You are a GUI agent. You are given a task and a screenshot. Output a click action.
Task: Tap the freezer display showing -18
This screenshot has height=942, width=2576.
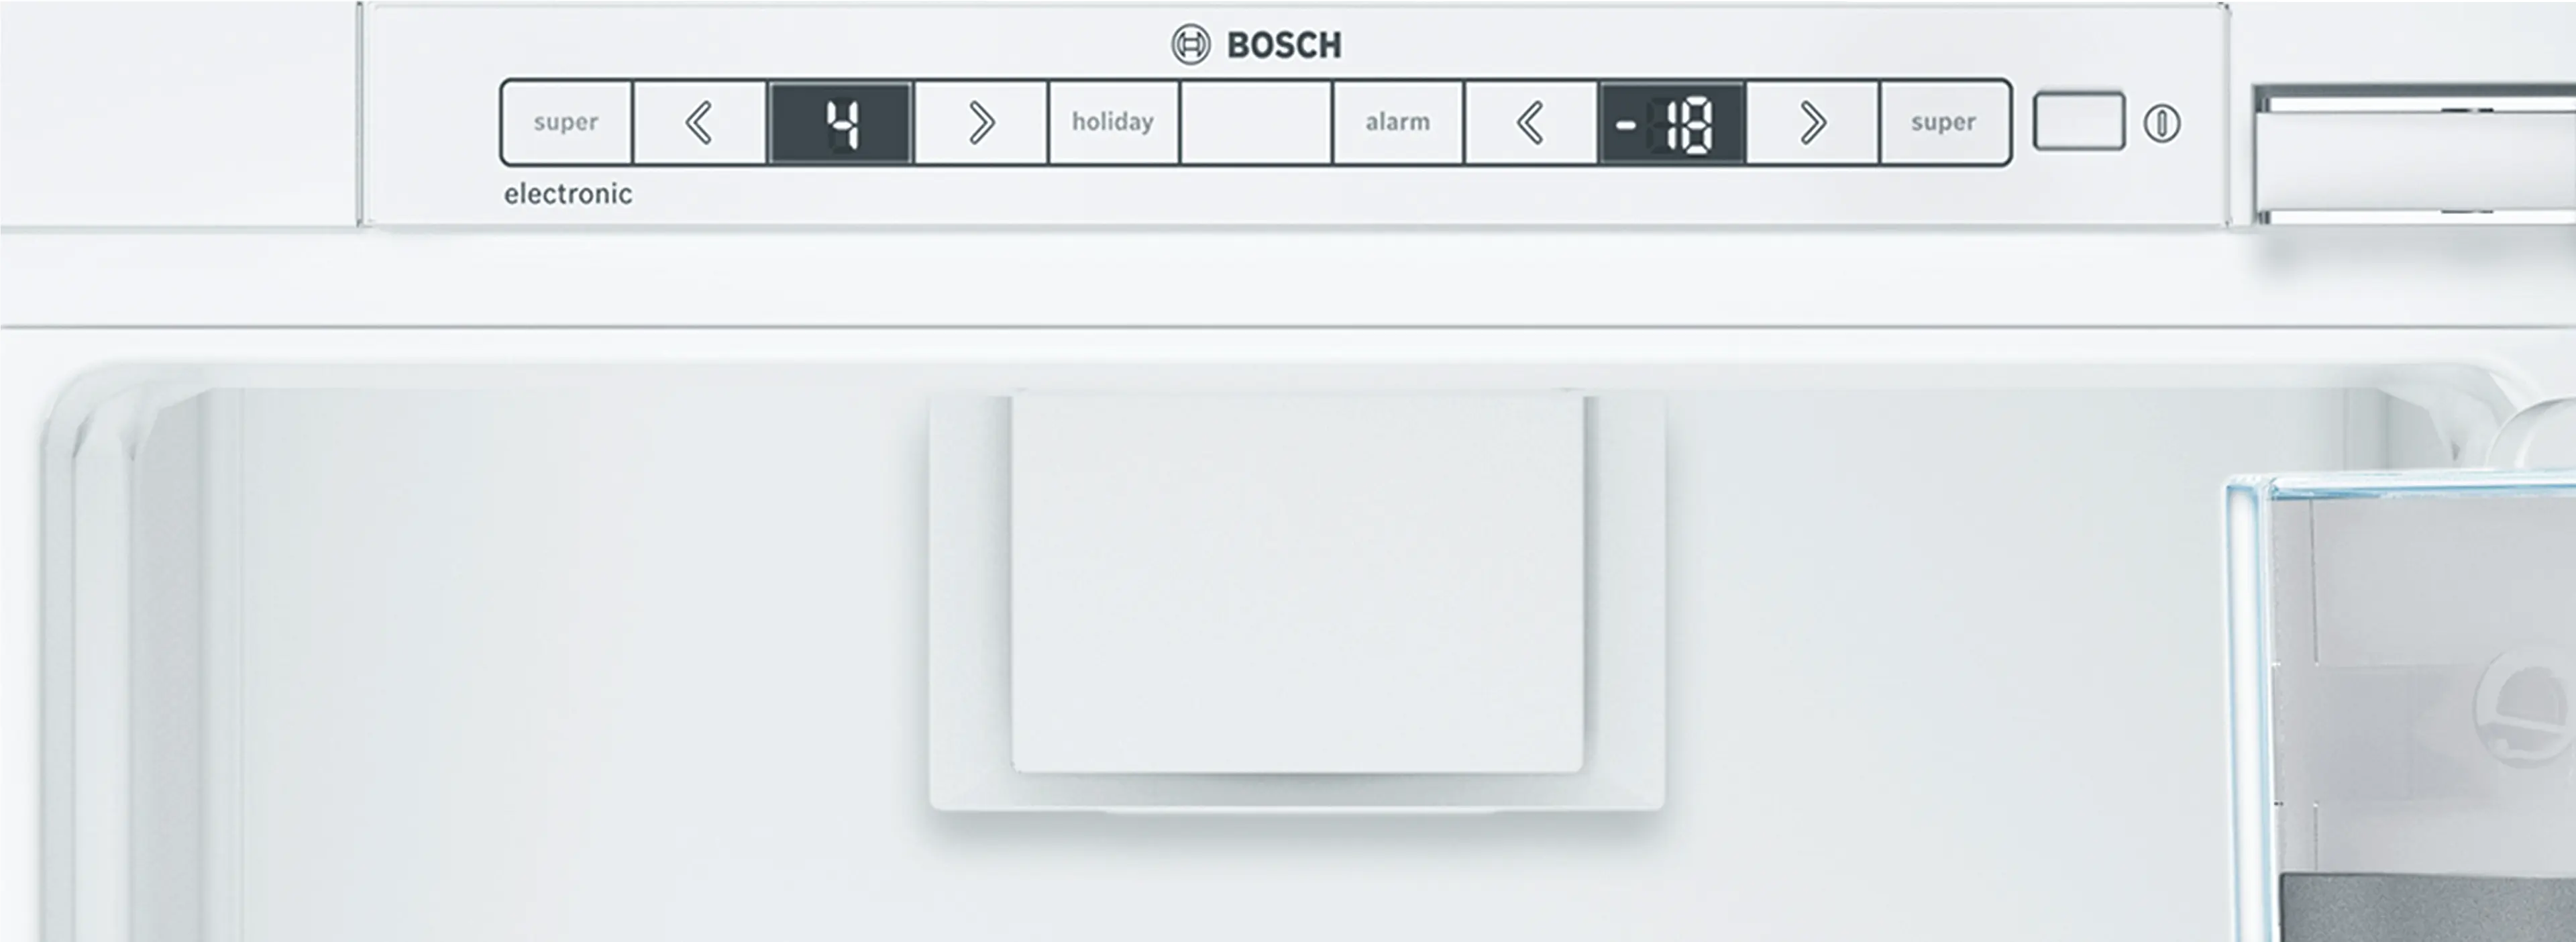1672,123
